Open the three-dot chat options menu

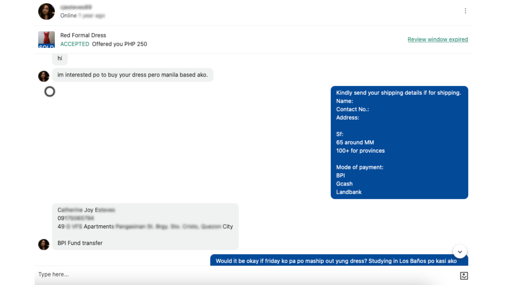click(465, 11)
